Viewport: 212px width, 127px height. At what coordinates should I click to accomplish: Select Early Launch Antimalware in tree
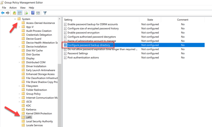coord(40,70)
